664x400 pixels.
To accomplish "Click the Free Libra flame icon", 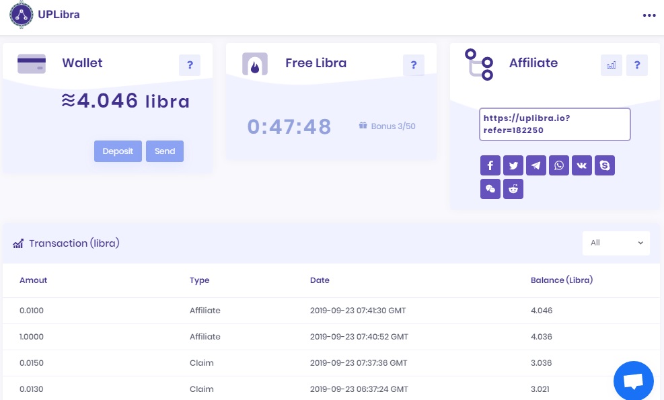I will point(255,64).
